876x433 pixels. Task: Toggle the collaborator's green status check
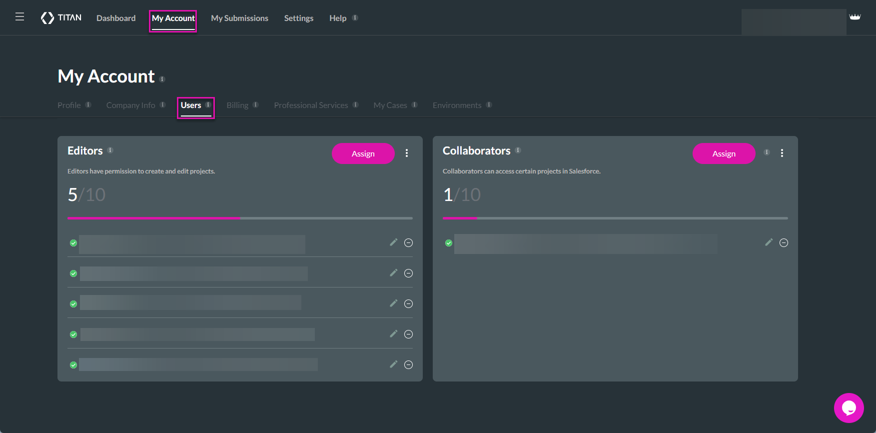pyautogui.click(x=449, y=243)
